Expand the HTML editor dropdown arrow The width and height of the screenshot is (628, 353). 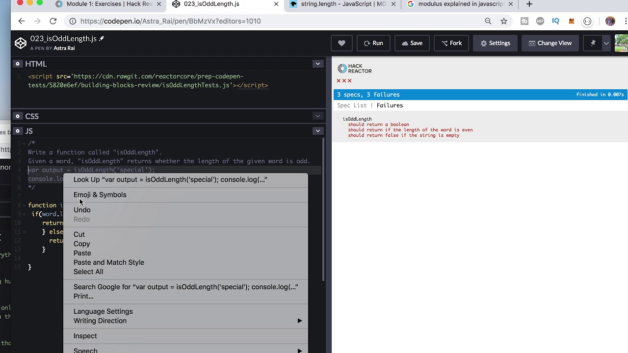click(x=318, y=64)
